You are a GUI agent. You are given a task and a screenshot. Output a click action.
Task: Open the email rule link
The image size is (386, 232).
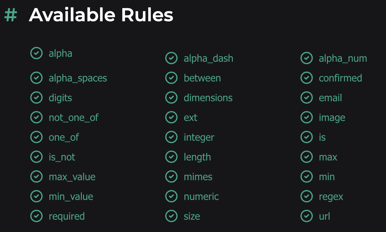click(330, 98)
